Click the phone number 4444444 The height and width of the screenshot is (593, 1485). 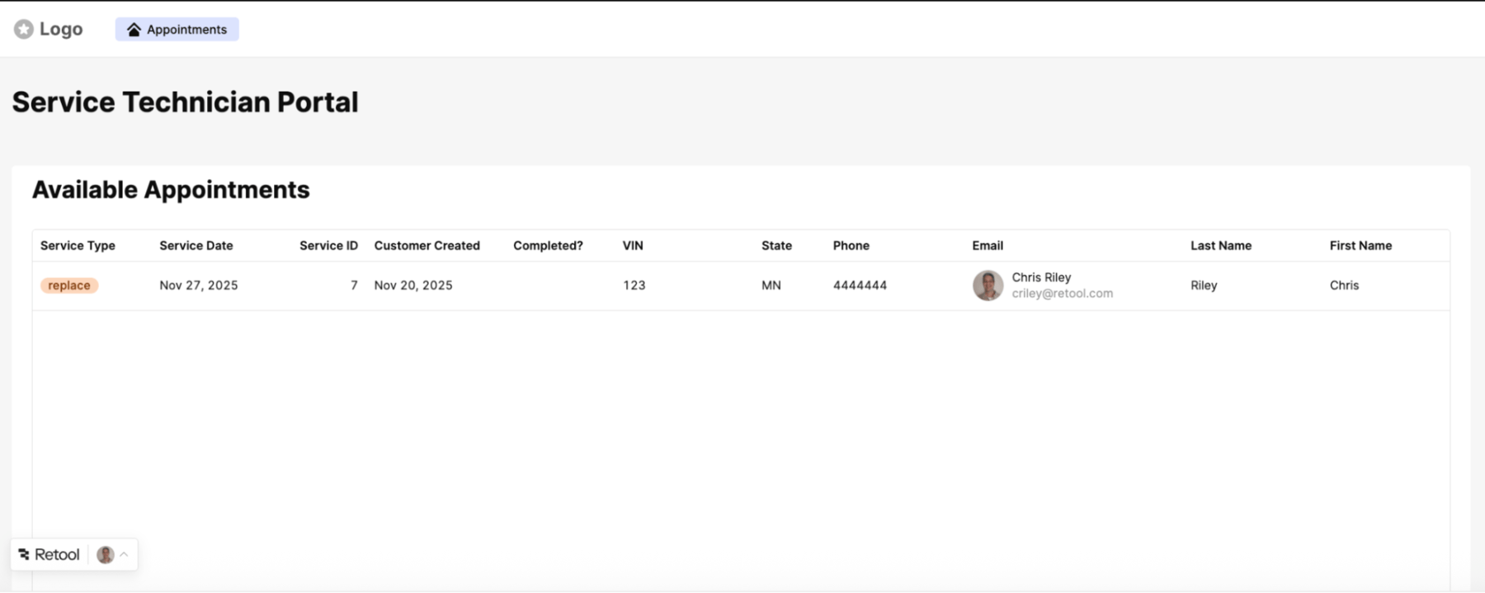coord(860,285)
